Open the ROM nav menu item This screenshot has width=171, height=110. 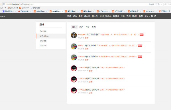click(x=135, y=16)
